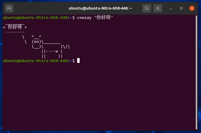
Task: Click the terminal vertical scrollbar
Action: [196, 72]
